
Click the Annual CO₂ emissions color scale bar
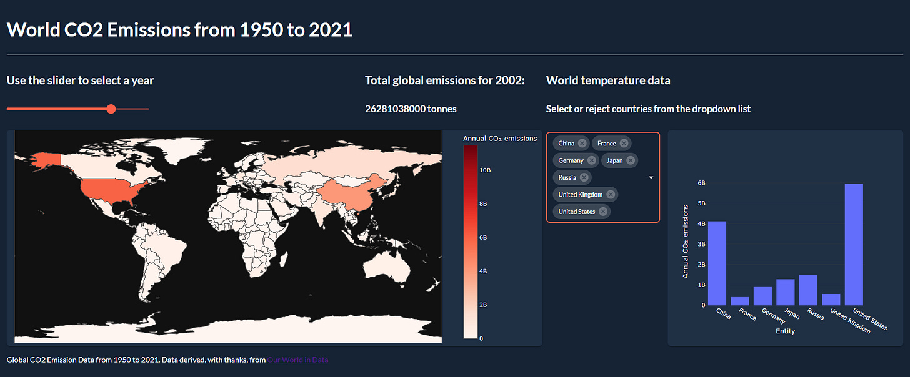tap(471, 242)
